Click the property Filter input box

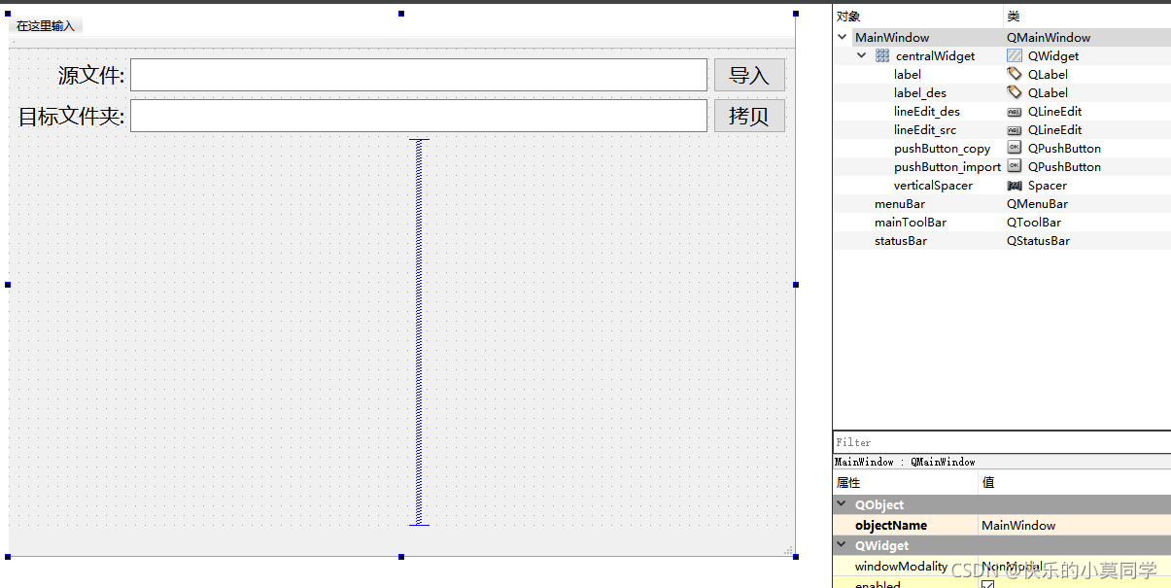[x=1002, y=442]
